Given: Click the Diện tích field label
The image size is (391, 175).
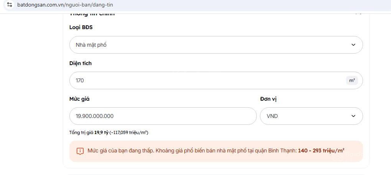Looking at the screenshot, I should click(80, 63).
